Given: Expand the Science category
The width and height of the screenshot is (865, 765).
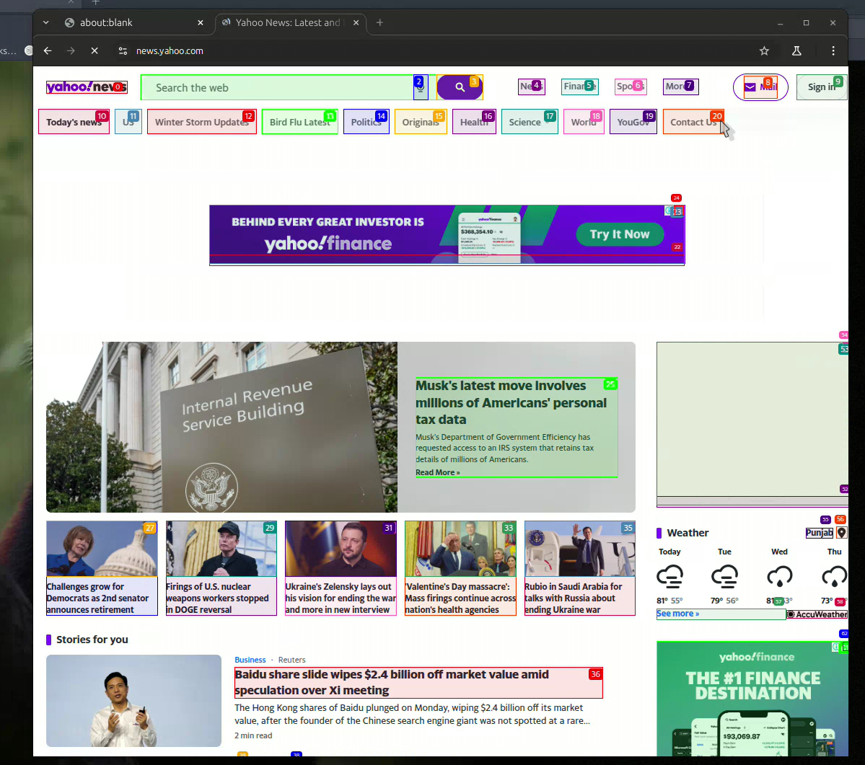Looking at the screenshot, I should (x=530, y=122).
